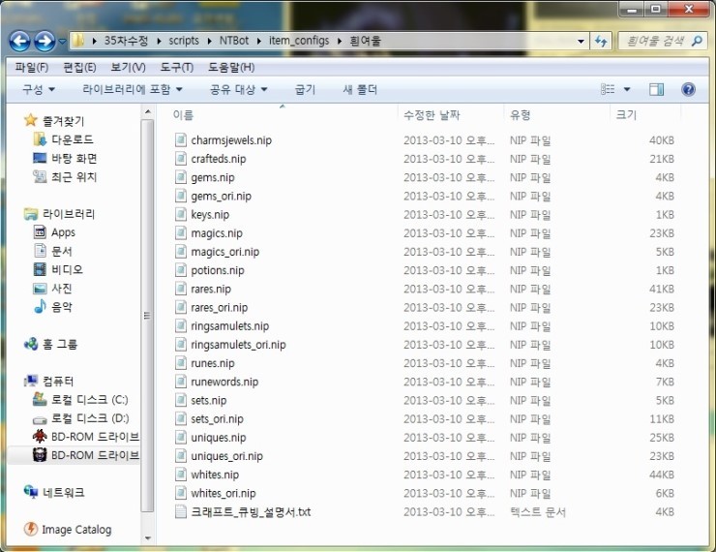Image resolution: width=716 pixels, height=552 pixels.
Task: Click the navigation pane scroll-up arrow
Action: 147,111
